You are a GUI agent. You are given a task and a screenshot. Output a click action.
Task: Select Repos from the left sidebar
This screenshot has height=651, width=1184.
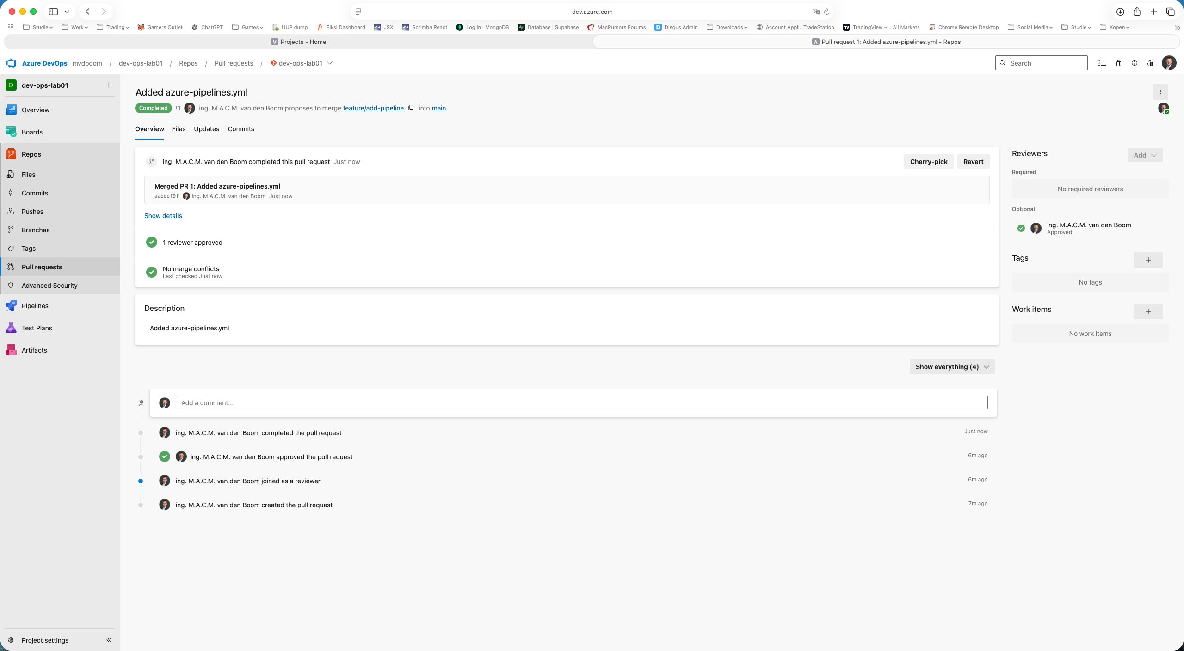coord(31,154)
